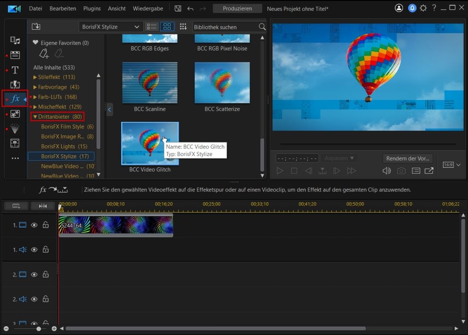468x335 pixels.
Task: Adjust the preview volume speaker
Action: pyautogui.click(x=387, y=171)
